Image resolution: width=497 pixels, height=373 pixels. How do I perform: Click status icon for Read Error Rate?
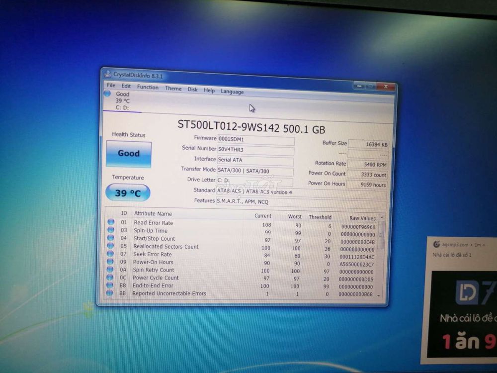111,222
